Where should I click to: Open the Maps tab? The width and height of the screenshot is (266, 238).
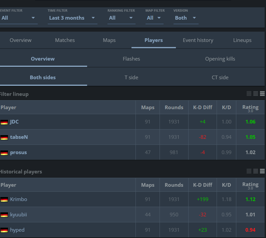point(109,40)
